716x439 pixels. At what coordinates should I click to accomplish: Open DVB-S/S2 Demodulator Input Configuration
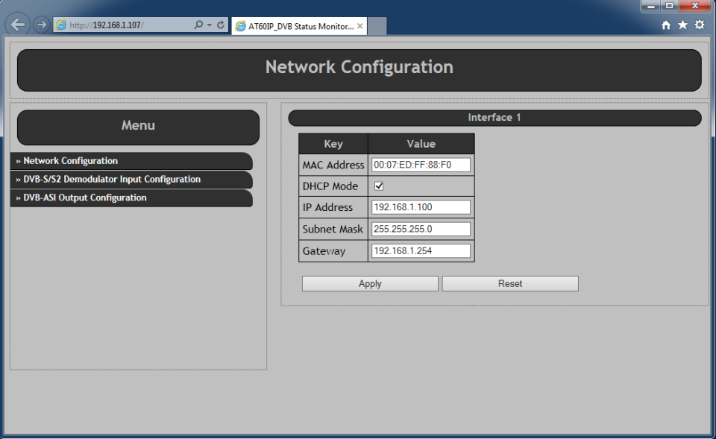(112, 180)
